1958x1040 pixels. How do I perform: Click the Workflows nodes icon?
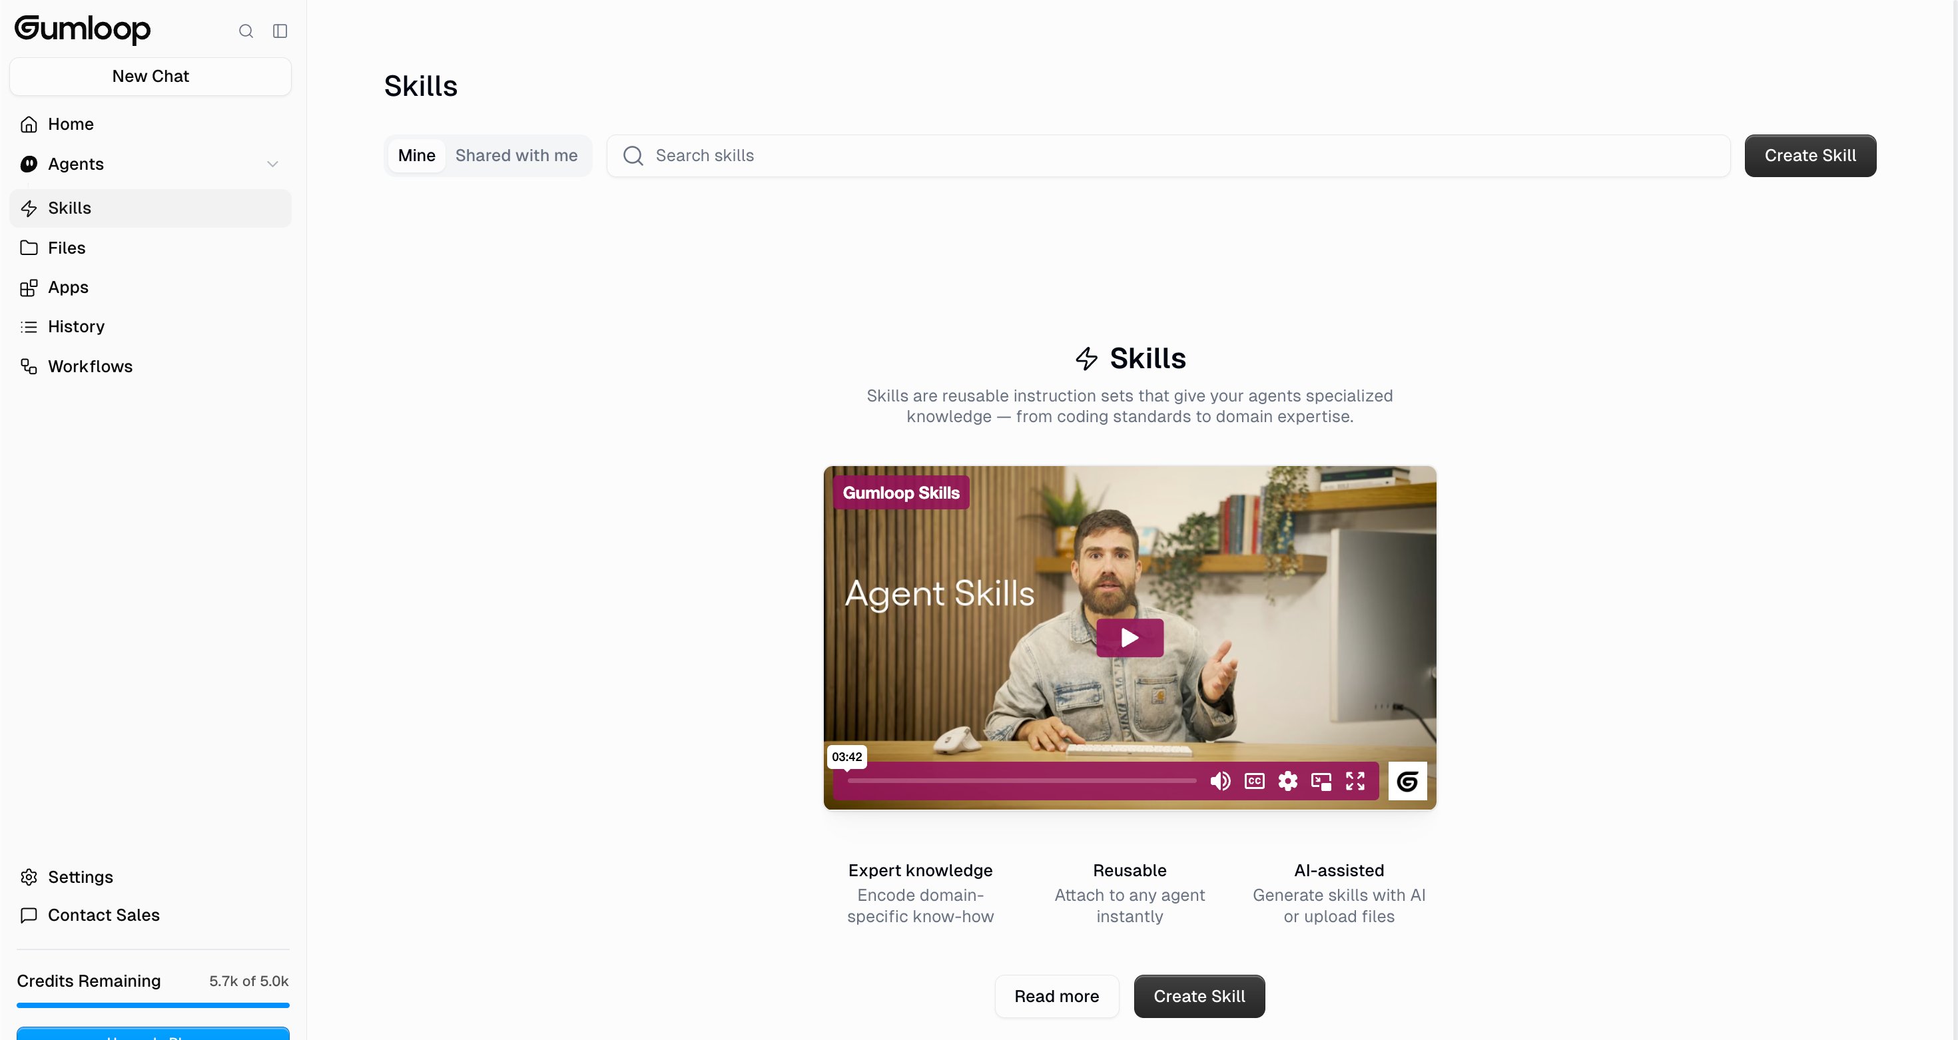click(x=29, y=367)
